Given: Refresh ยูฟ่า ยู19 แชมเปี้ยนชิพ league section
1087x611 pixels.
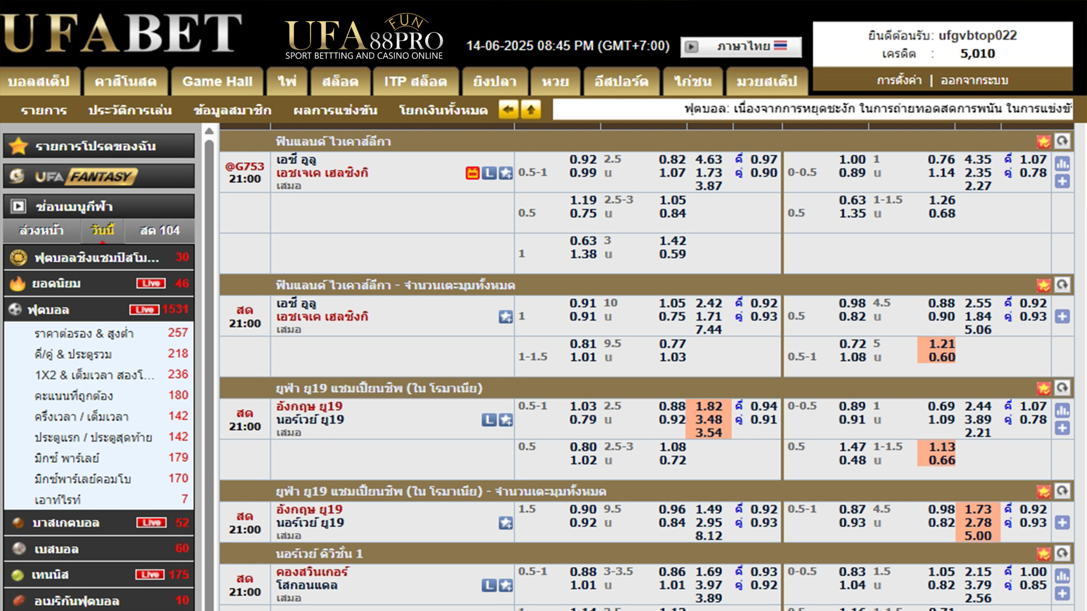Looking at the screenshot, I should (1062, 388).
